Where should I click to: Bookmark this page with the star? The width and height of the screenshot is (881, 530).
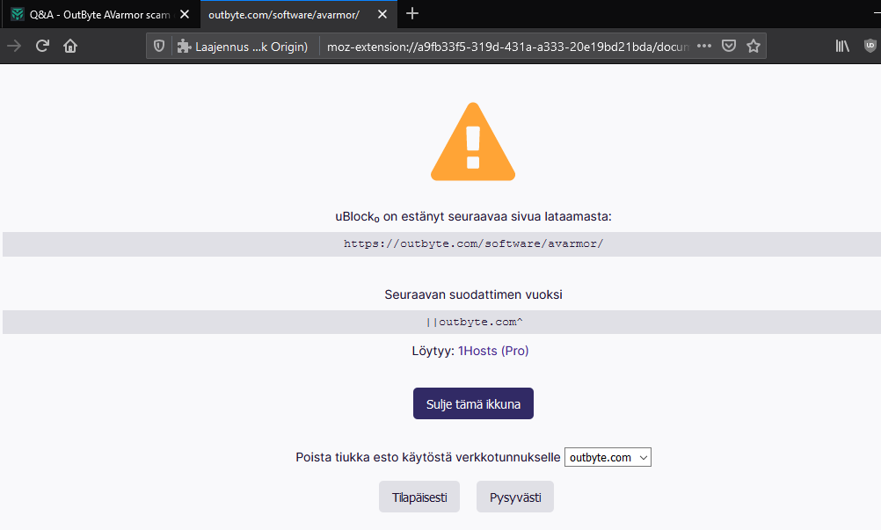(x=754, y=46)
